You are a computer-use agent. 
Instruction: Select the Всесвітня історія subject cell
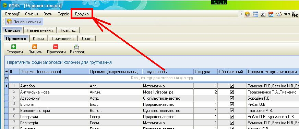[x=54, y=111]
